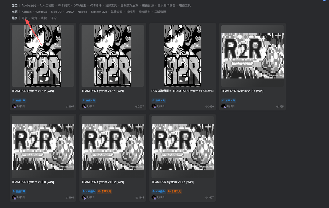Open the TEAM R2R System v1.5.2 [WiN] title
Screen dimensions: 329x208
33,91
